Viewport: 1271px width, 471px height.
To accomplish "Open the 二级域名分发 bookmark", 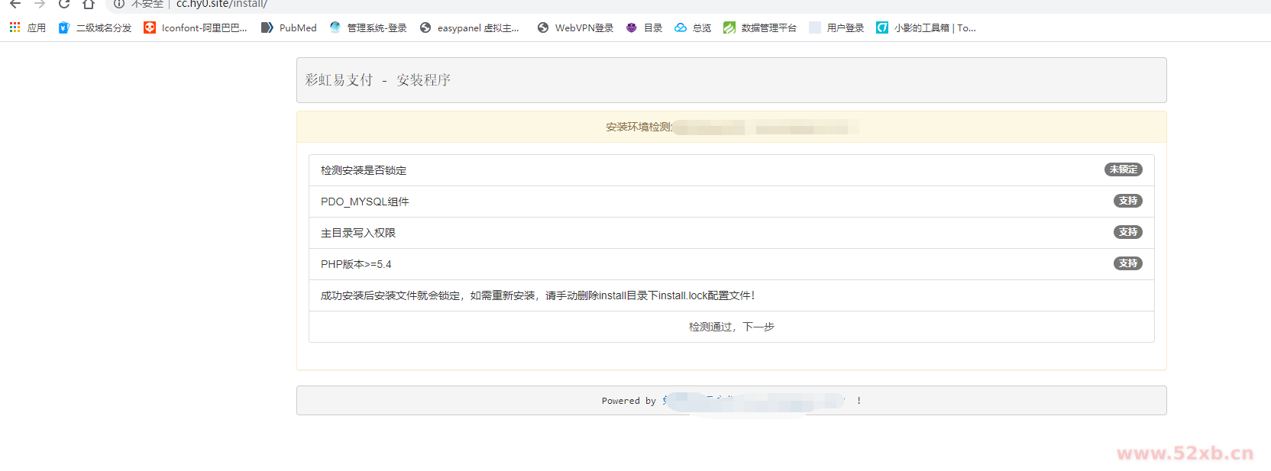I will click(95, 27).
